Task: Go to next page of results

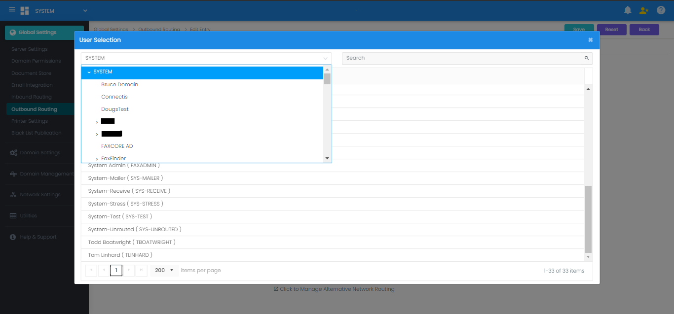Action: pyautogui.click(x=129, y=270)
